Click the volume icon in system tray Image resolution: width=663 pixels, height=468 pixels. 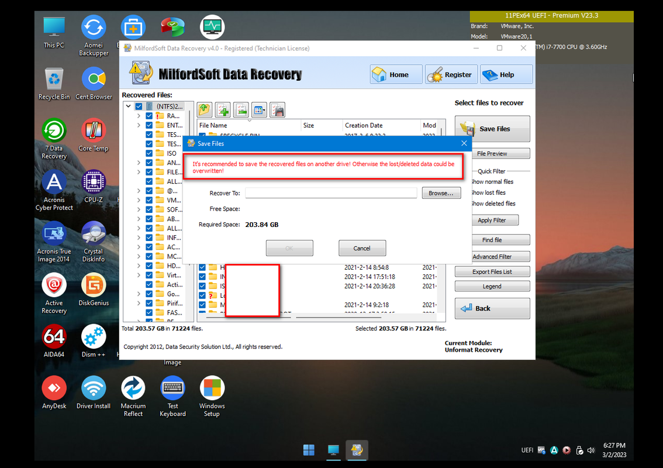point(591,450)
